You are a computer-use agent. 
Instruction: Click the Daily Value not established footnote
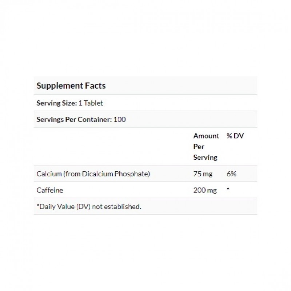coord(89,207)
